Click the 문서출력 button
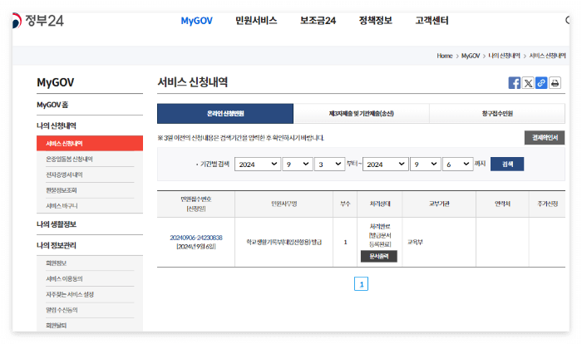This screenshot has height=344, width=582. coord(379,257)
